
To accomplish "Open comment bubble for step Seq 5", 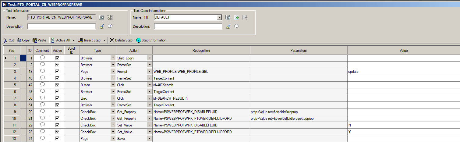I will (42, 85).
